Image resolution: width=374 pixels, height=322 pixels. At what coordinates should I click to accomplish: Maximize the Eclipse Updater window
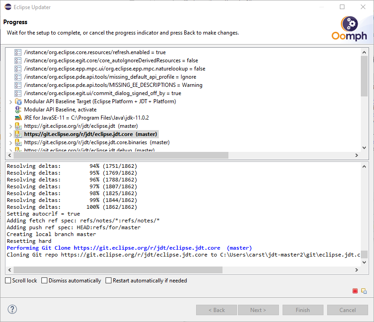point(342,7)
